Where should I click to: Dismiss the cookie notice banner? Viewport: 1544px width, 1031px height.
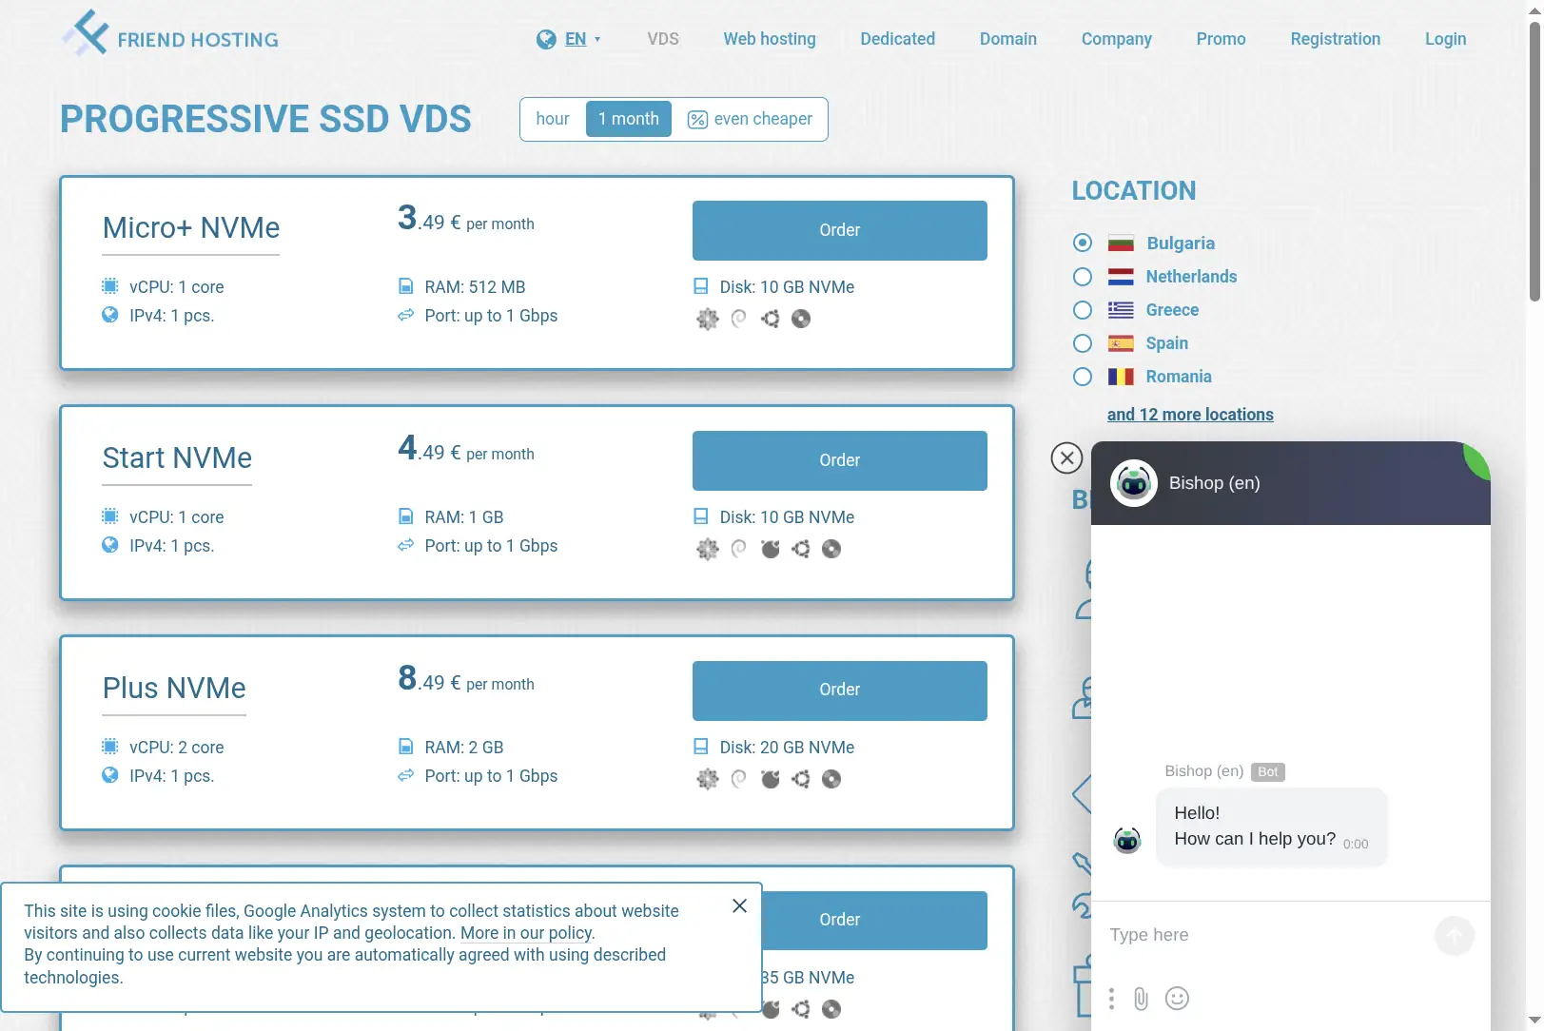(739, 906)
